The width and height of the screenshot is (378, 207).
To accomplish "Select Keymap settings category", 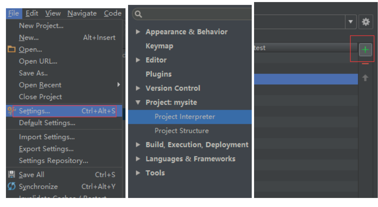I will tap(159, 46).
